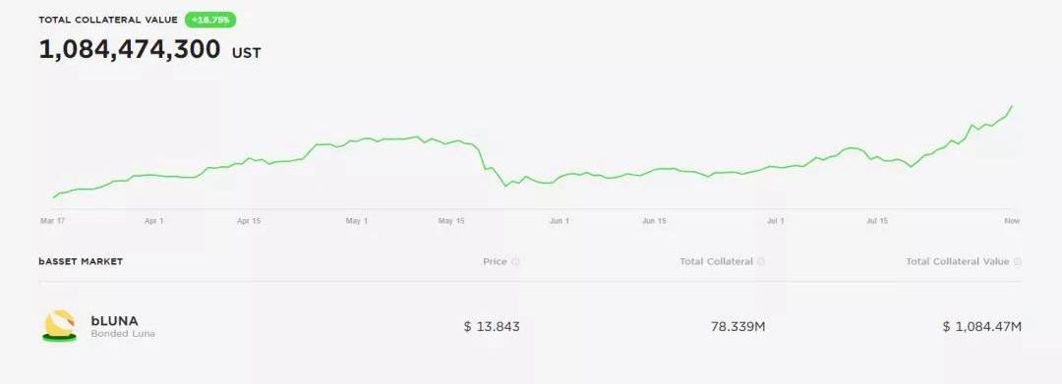This screenshot has width=1062, height=384.
Task: Click Jul 1 on the chart timeline
Action: tap(776, 221)
